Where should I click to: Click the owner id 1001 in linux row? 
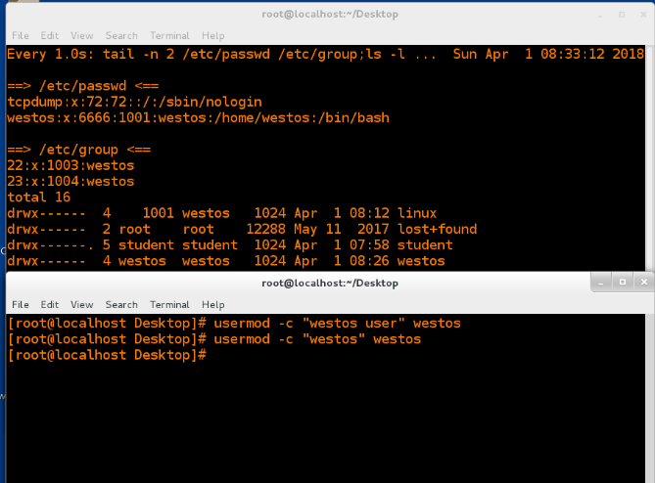coord(159,213)
